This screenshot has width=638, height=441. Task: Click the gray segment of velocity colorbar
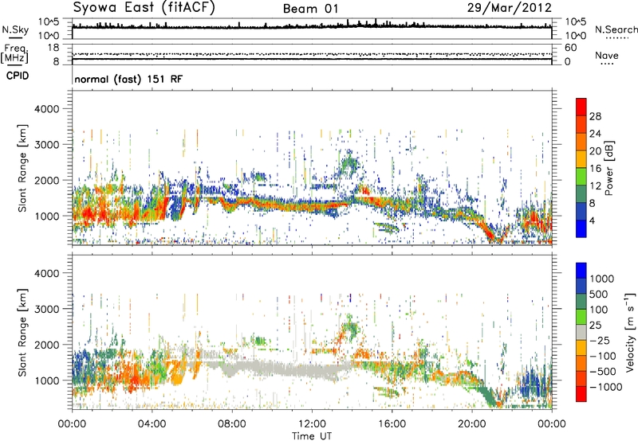coord(581,332)
